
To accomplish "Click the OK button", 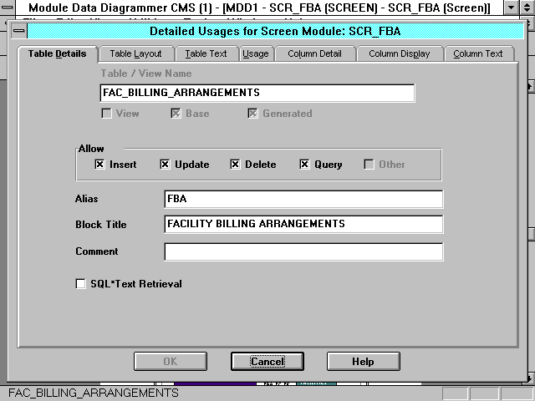I will point(171,362).
